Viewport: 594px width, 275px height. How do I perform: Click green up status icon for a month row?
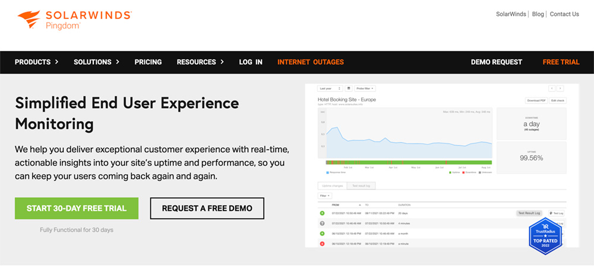coord(323,233)
